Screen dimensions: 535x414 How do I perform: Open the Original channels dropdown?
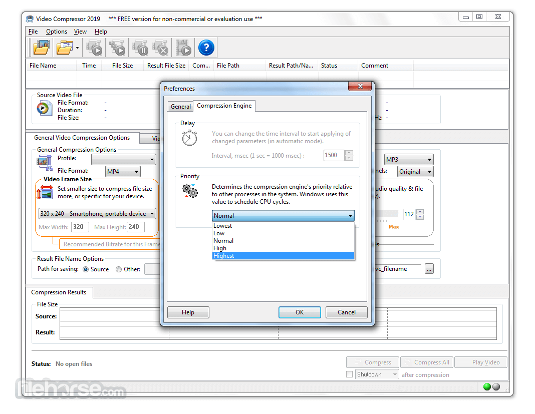pos(415,172)
